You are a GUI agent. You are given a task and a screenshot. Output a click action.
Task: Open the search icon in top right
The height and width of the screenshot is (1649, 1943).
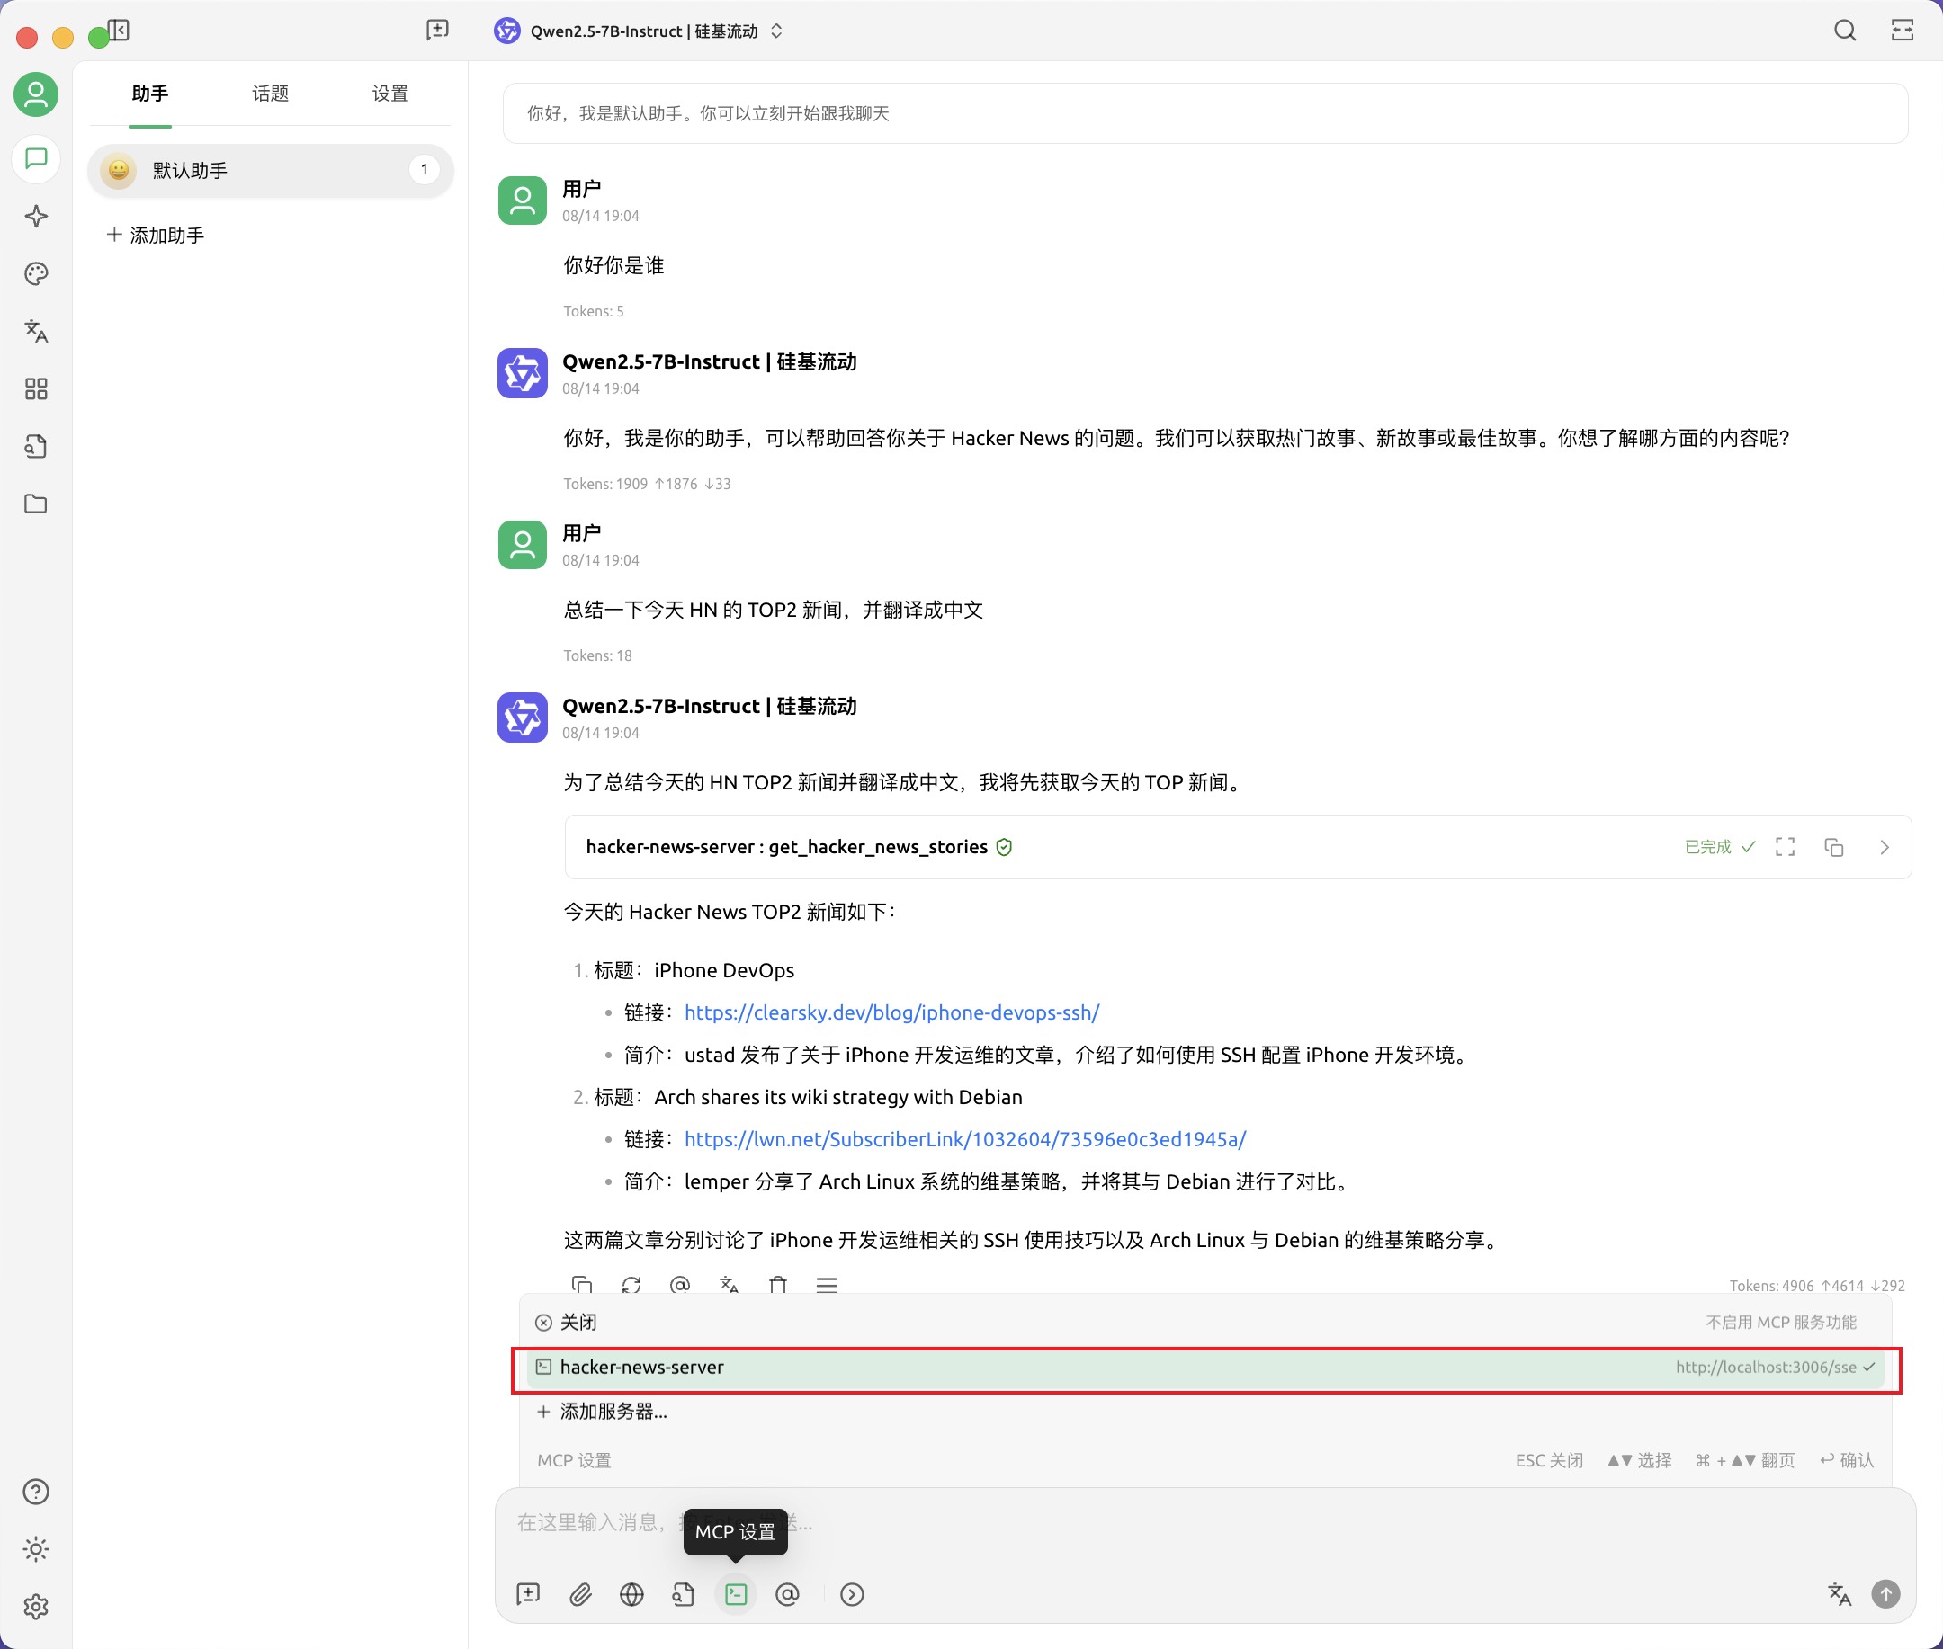1845,30
